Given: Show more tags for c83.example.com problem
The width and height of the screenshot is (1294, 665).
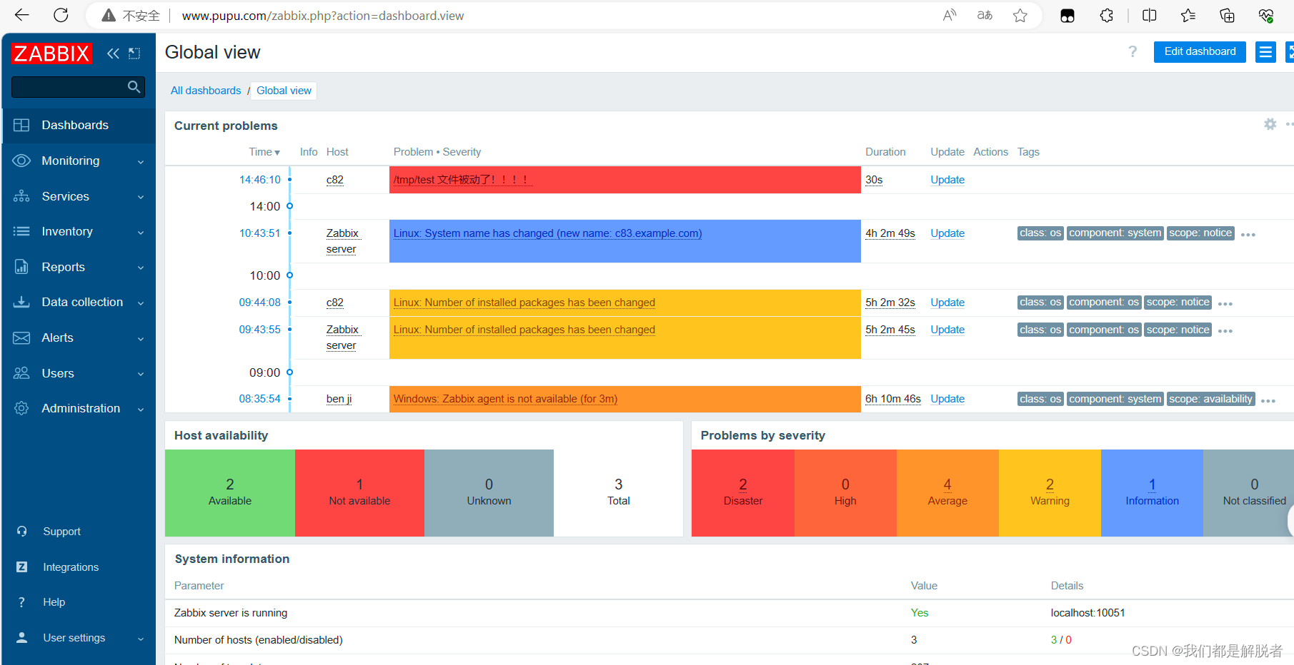Looking at the screenshot, I should click(x=1248, y=235).
